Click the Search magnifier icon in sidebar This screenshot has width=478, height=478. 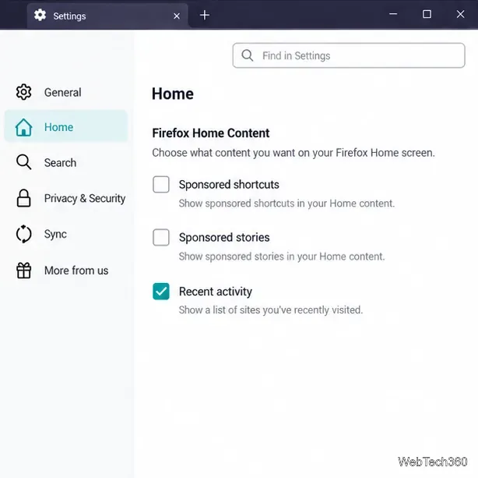[23, 162]
